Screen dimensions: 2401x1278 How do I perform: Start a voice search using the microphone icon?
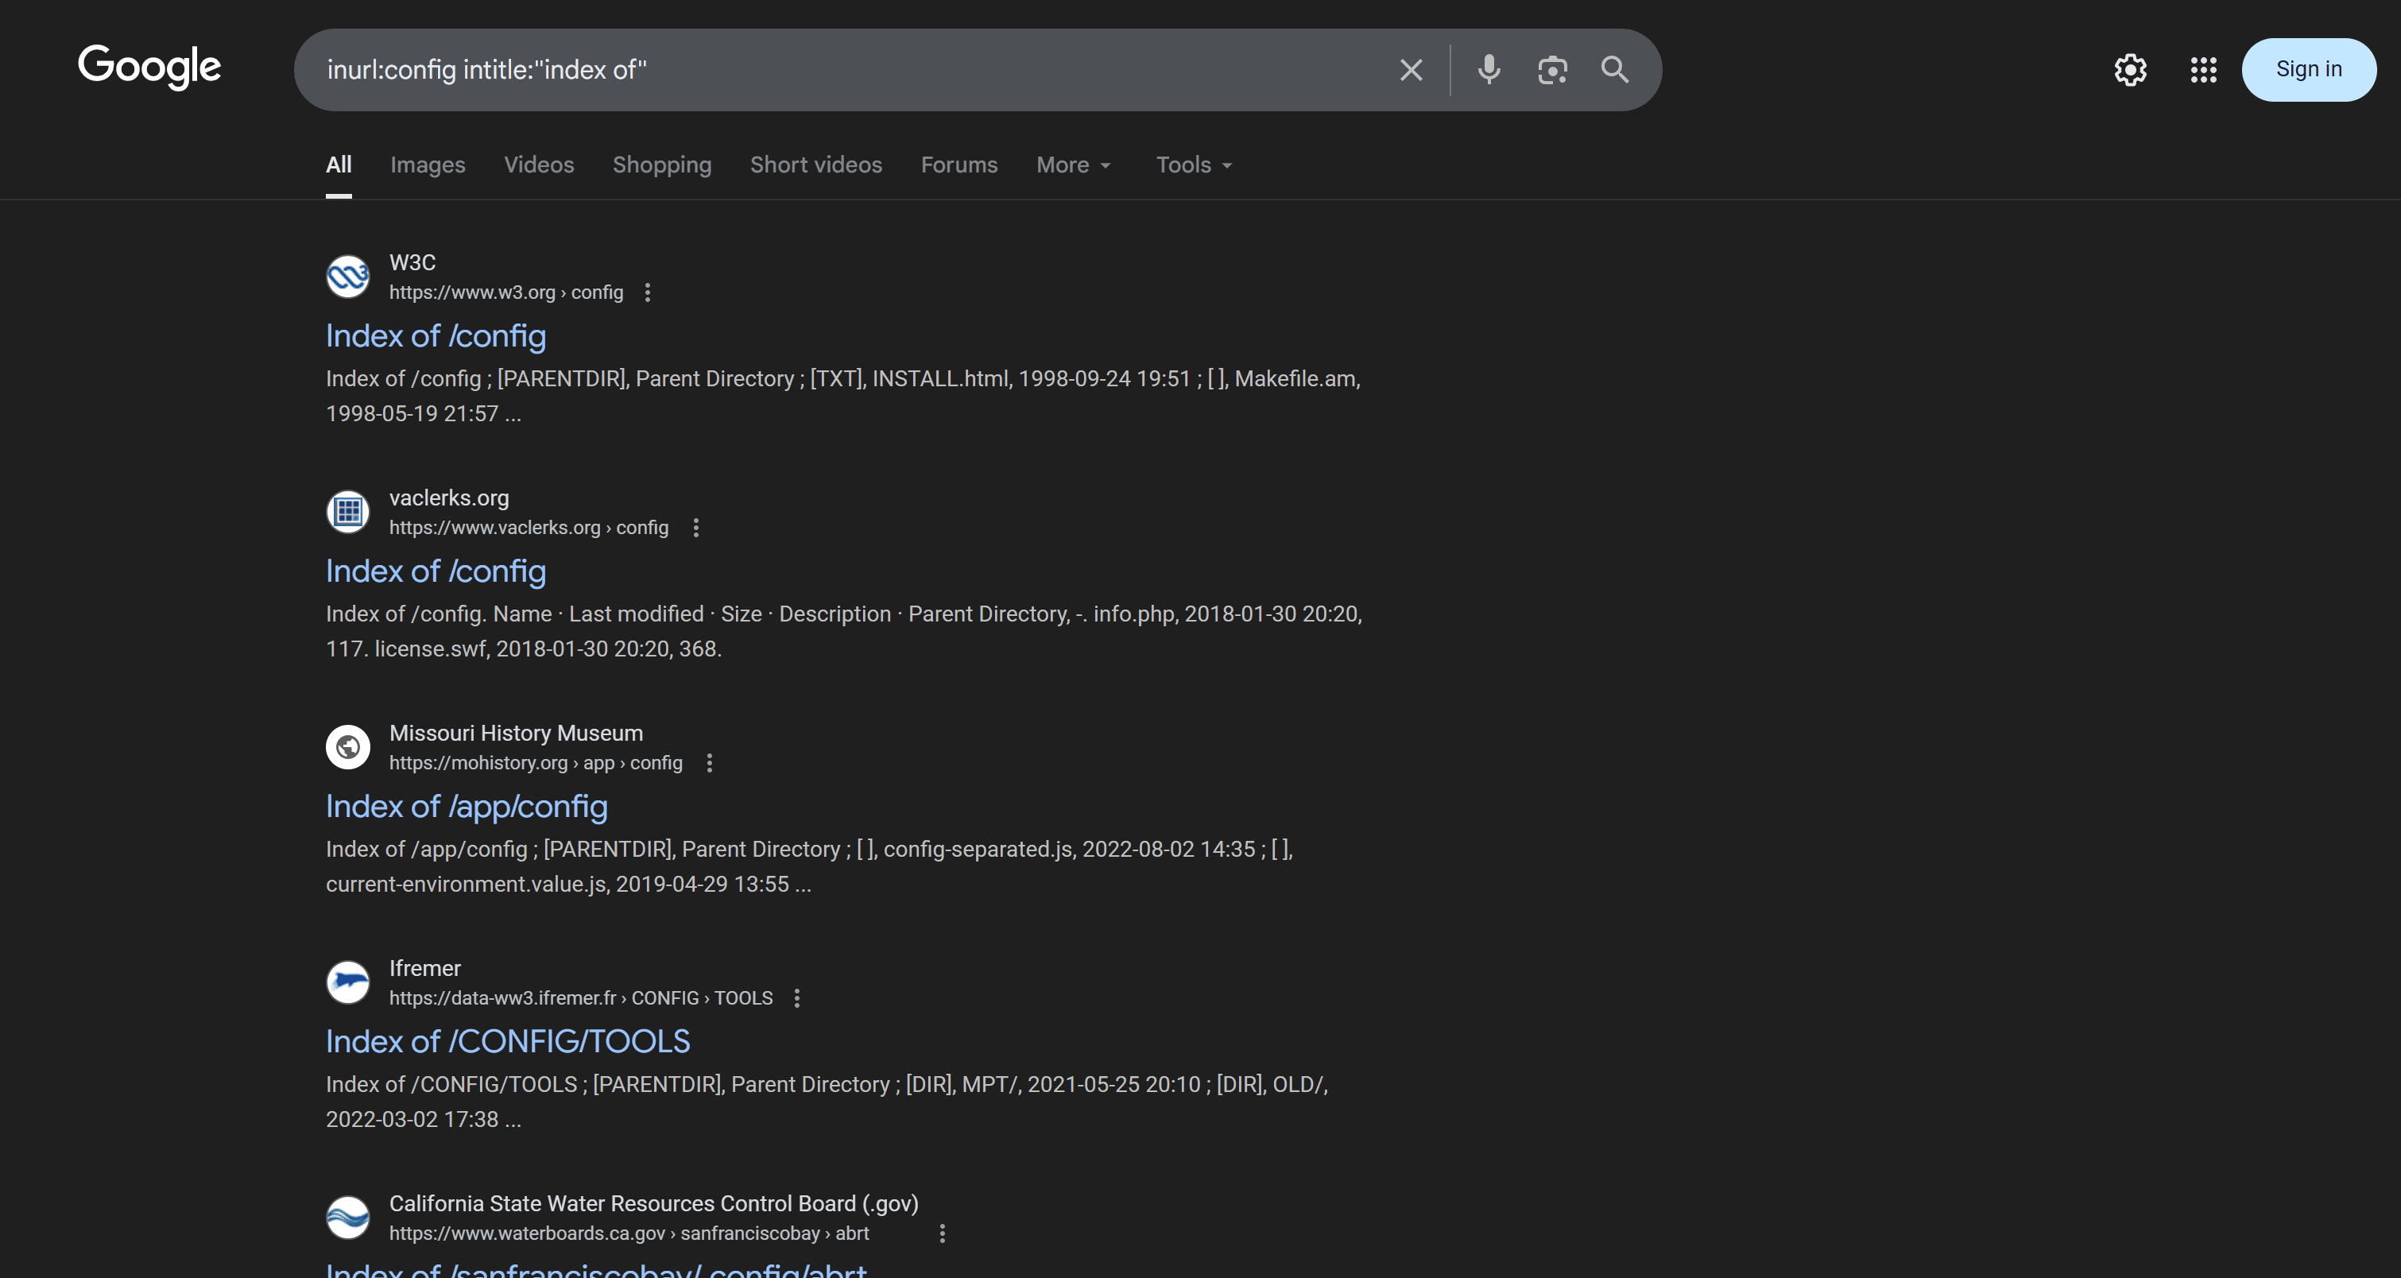coord(1487,69)
